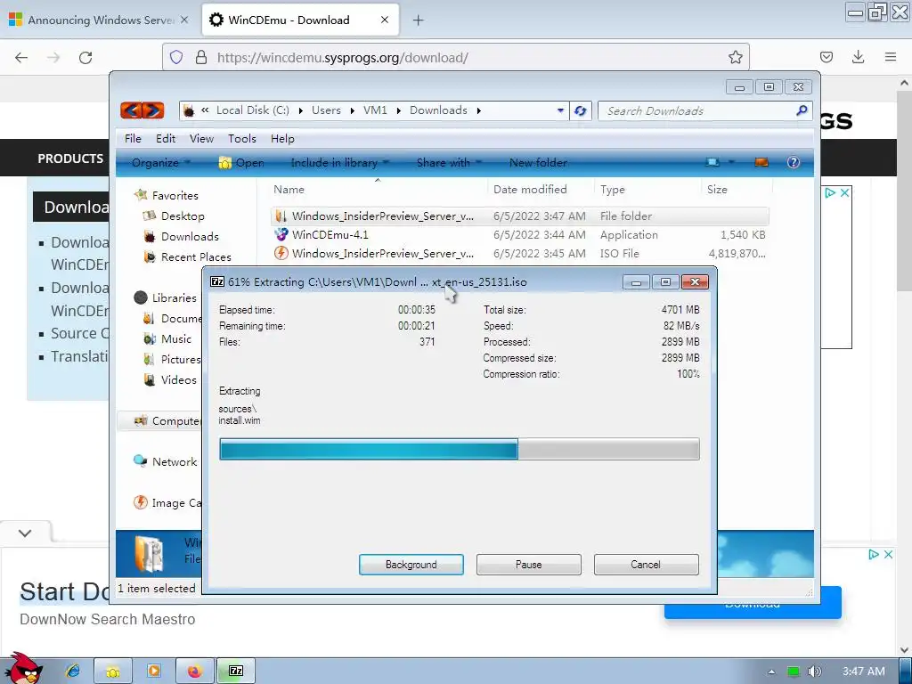Open the Help menu in Explorer
The height and width of the screenshot is (684, 912).
click(282, 138)
